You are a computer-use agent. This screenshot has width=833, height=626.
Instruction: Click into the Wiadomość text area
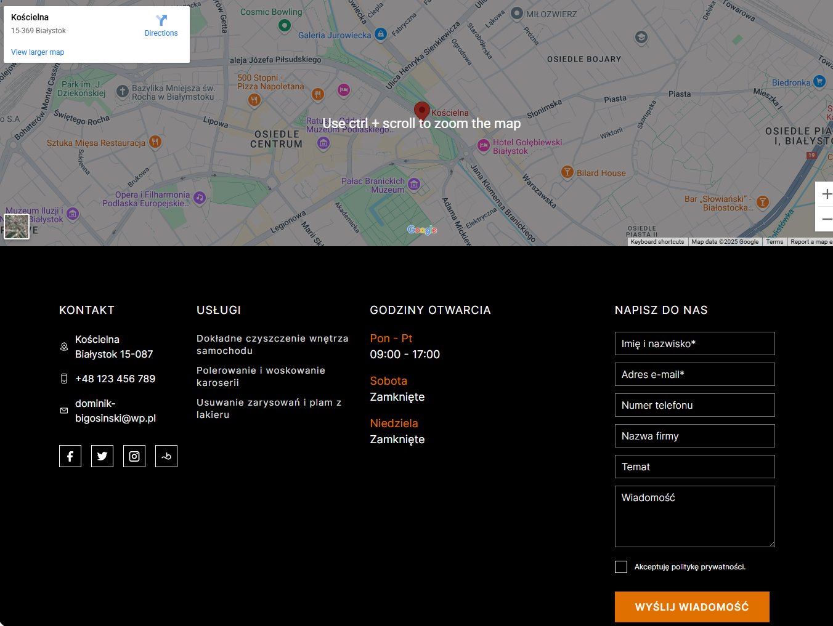[x=695, y=516]
